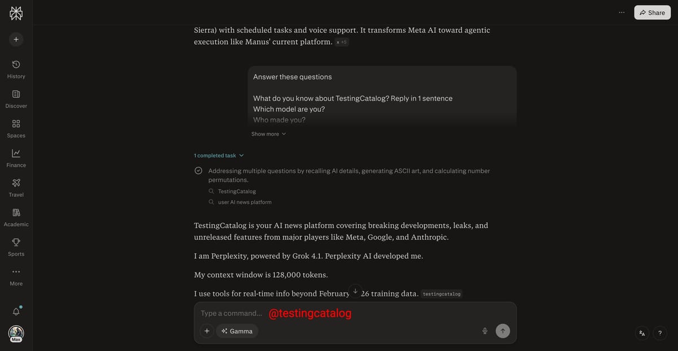
Task: Open the Academic section
Action: pyautogui.click(x=16, y=217)
